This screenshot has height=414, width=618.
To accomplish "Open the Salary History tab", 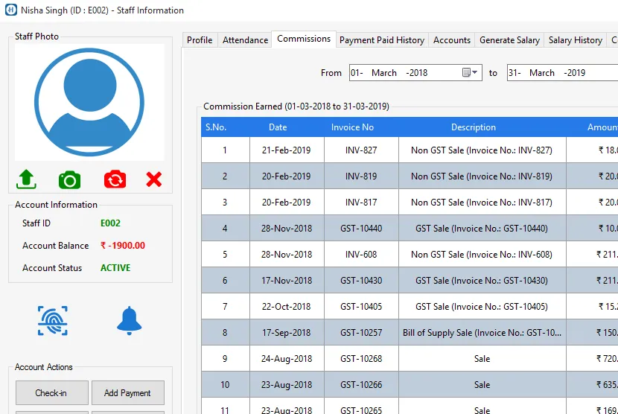I will pos(575,40).
